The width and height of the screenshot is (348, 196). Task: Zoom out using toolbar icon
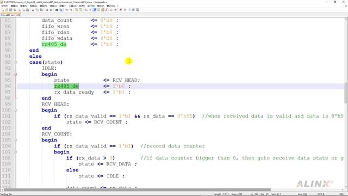(71, 10)
